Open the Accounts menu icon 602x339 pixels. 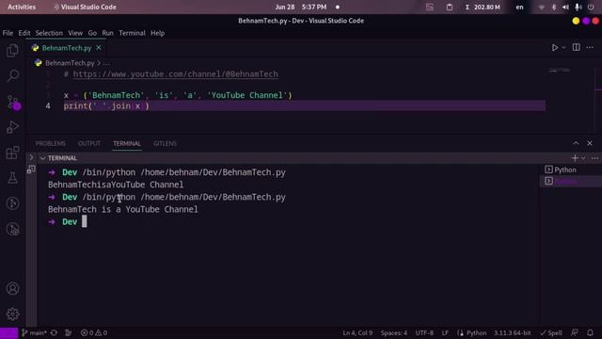point(12,288)
